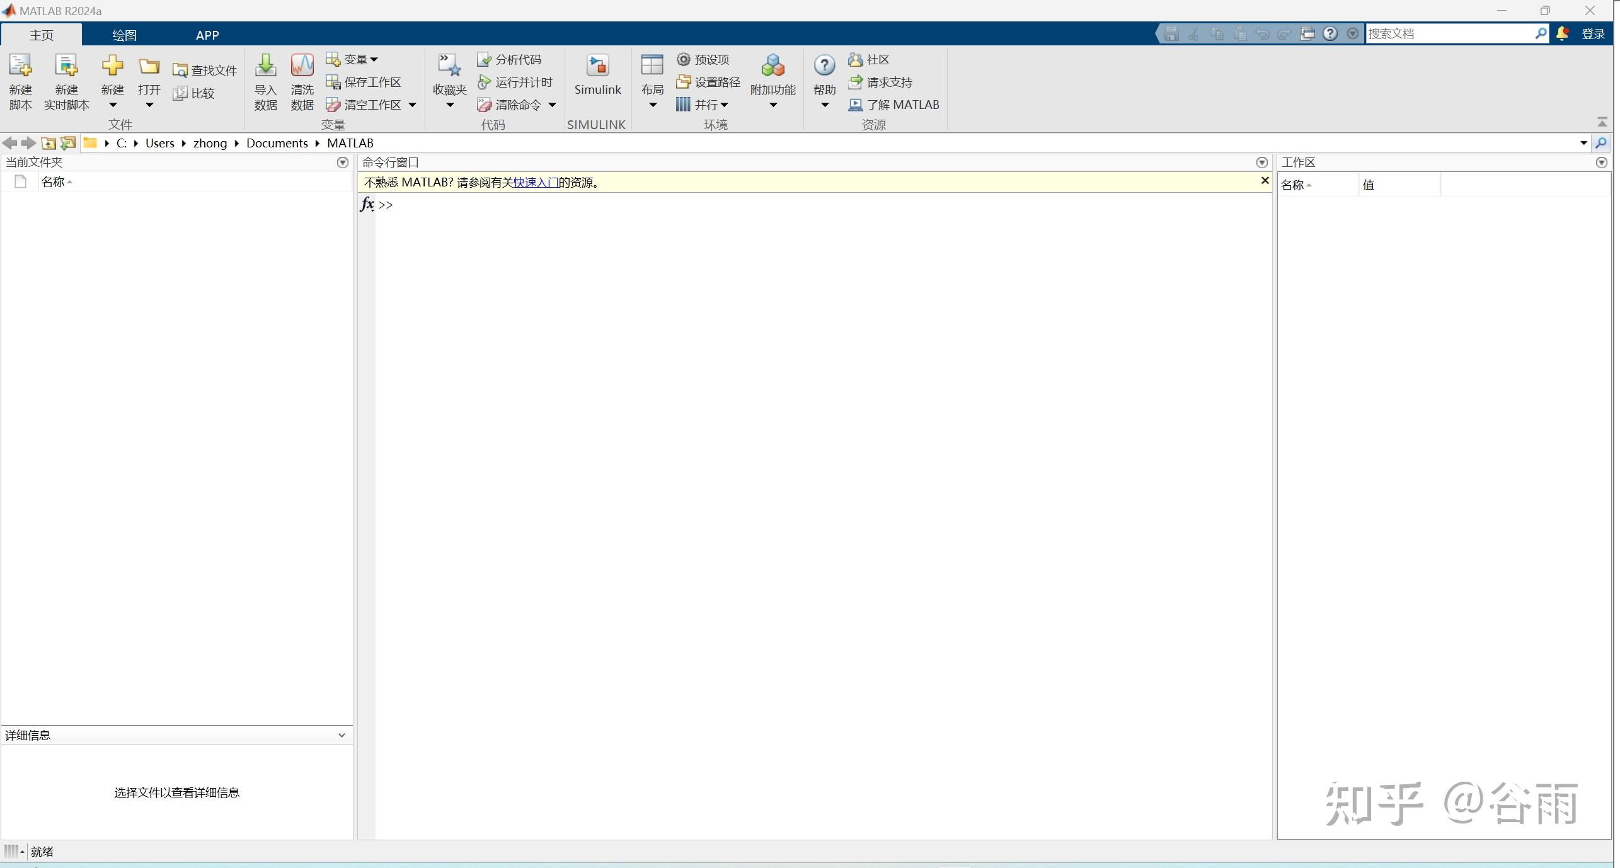The height and width of the screenshot is (868, 1620).
Task: Open the 快速入门 (Quick Start) link
Action: 534,182
